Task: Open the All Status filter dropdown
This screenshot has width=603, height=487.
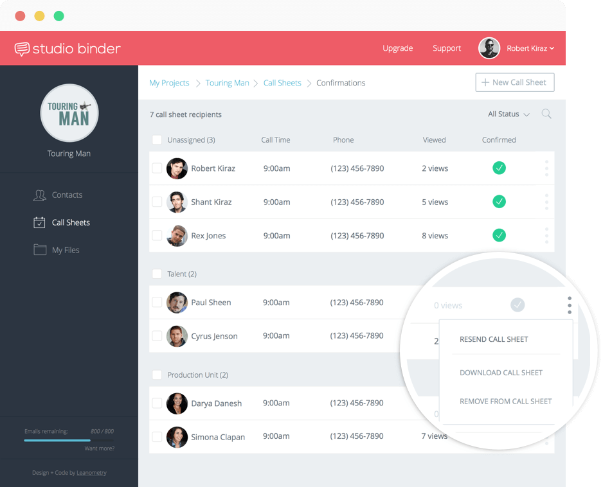Action: 509,114
